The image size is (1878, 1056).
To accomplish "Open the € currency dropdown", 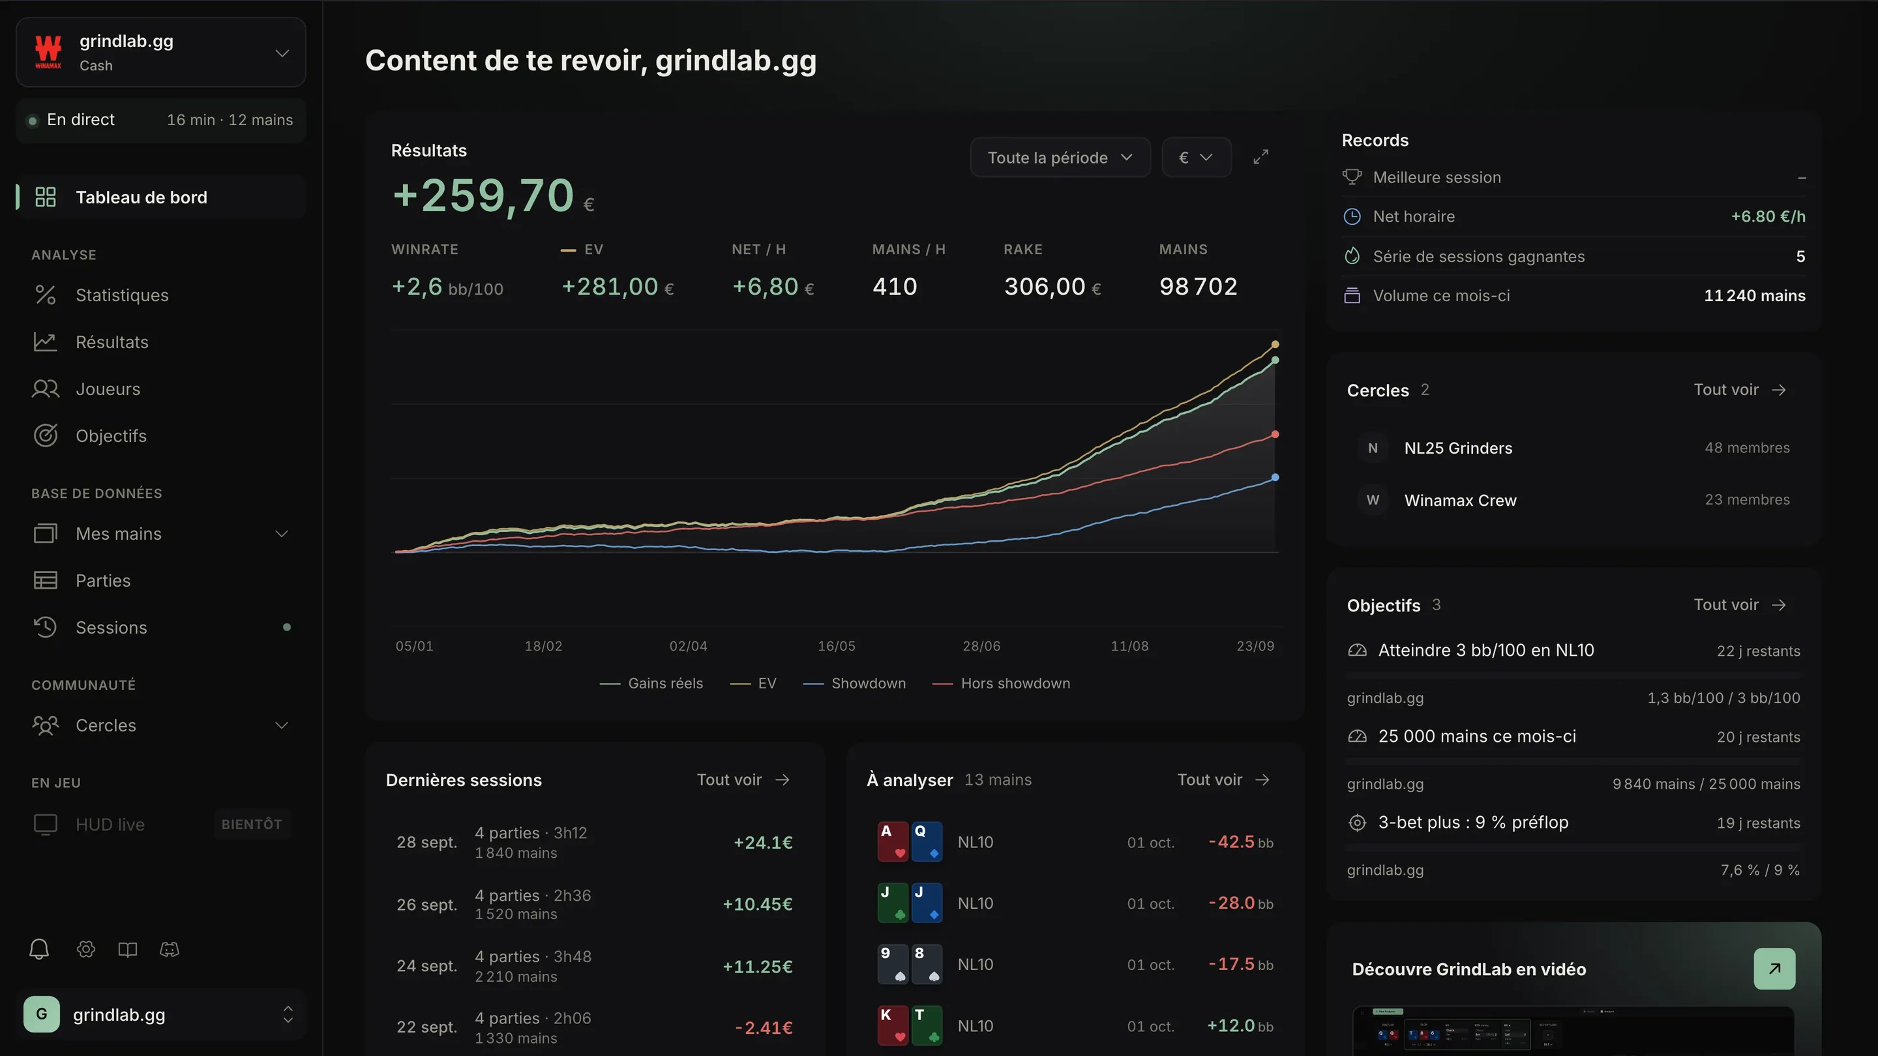I will 1197,157.
